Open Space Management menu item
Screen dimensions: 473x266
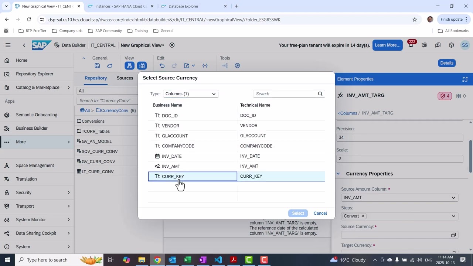pyautogui.click(x=37, y=165)
